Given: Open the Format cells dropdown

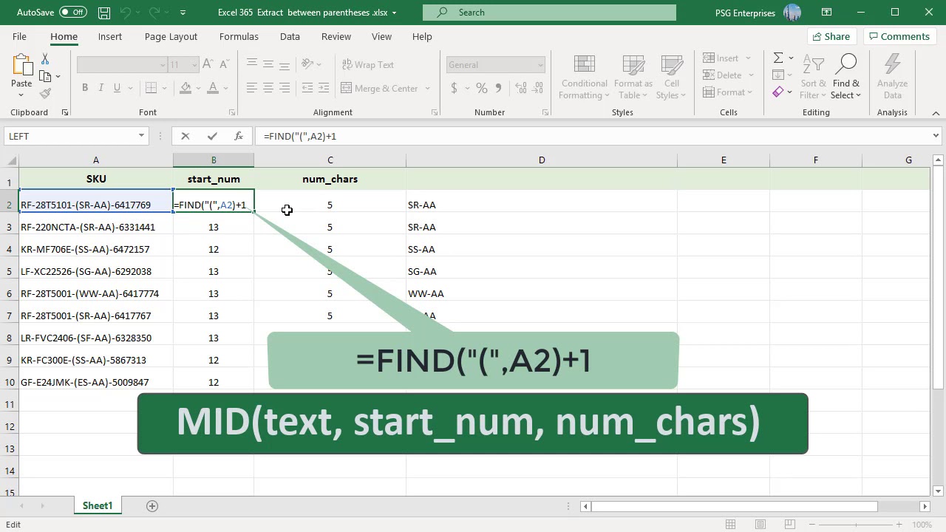Looking at the screenshot, I should pos(728,92).
